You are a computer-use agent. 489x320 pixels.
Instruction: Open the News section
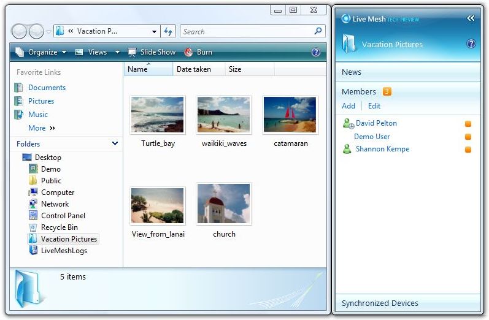click(x=352, y=72)
